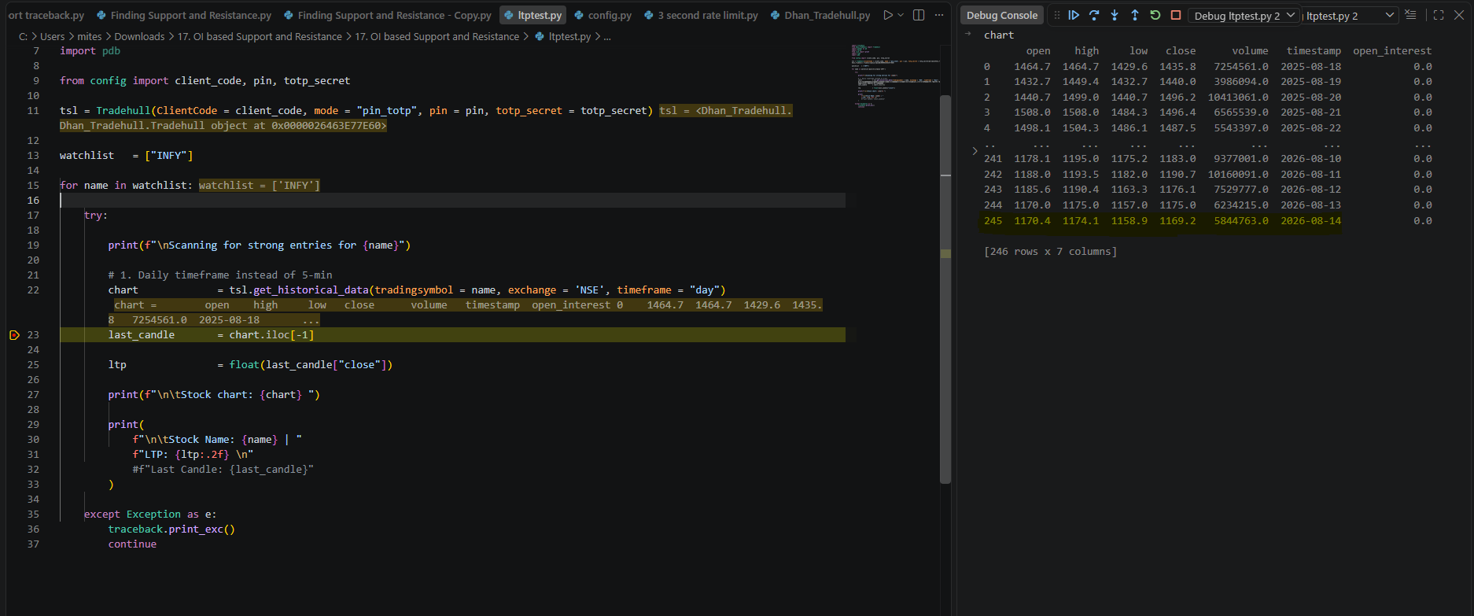
Task: Select the Debug Console panel tab
Action: click(1001, 15)
